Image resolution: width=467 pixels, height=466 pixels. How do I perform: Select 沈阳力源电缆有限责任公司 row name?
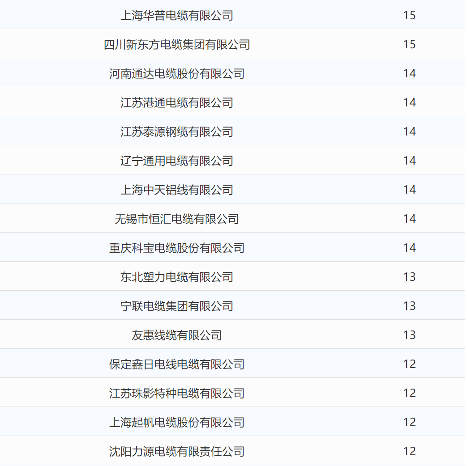coord(177,452)
